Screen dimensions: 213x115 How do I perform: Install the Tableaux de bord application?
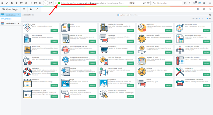[x=169, y=63]
